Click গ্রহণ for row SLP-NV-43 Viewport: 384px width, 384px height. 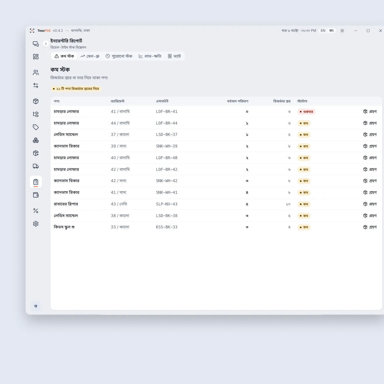(x=370, y=204)
